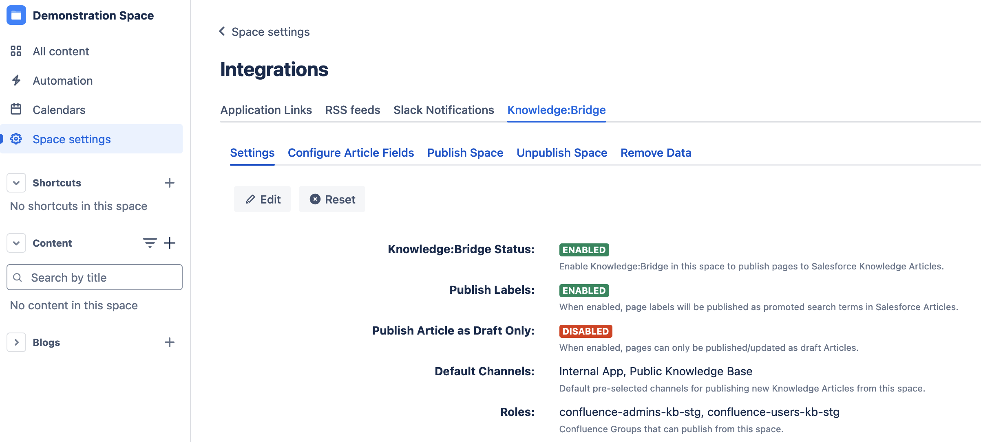981x442 pixels.
Task: Add a shortcut with plus icon
Action: click(169, 183)
